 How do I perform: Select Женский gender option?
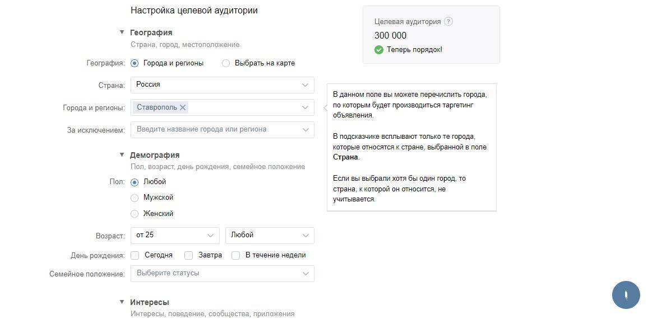click(135, 214)
